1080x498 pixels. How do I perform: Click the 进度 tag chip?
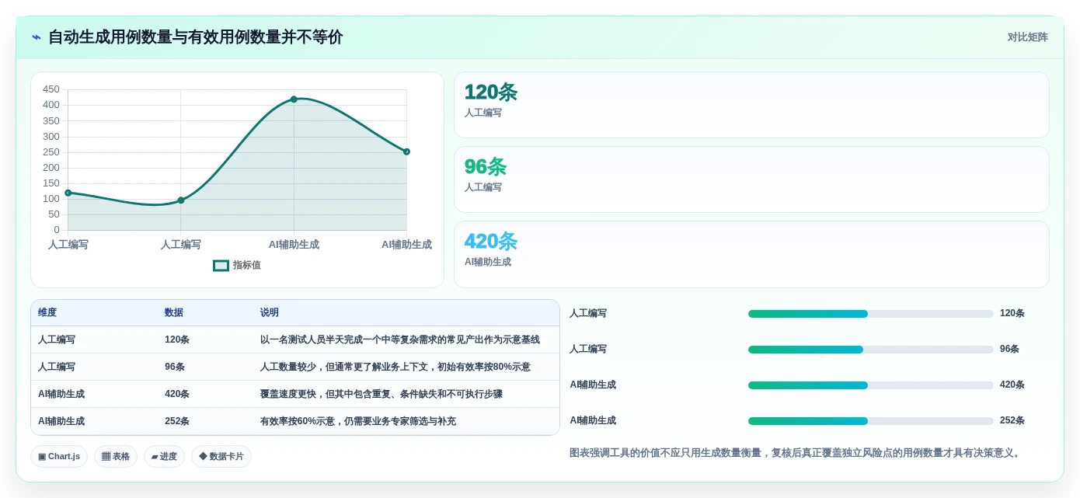[164, 457]
